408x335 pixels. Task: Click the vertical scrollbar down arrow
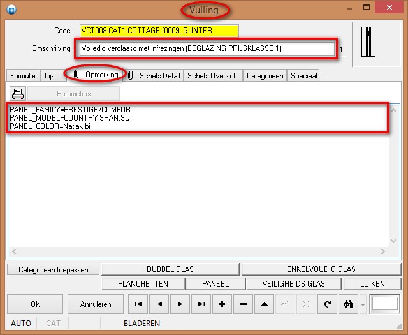point(394,241)
